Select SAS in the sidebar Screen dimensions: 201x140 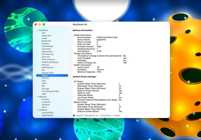44,81
